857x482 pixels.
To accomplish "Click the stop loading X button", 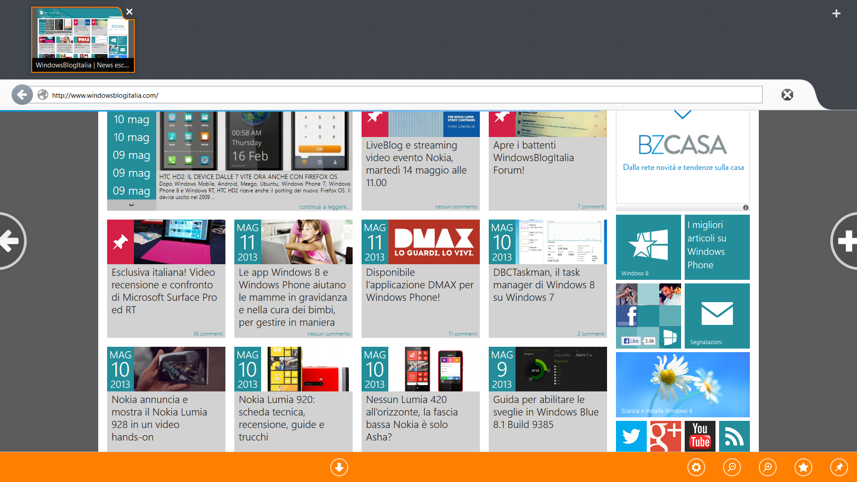I will pos(787,95).
